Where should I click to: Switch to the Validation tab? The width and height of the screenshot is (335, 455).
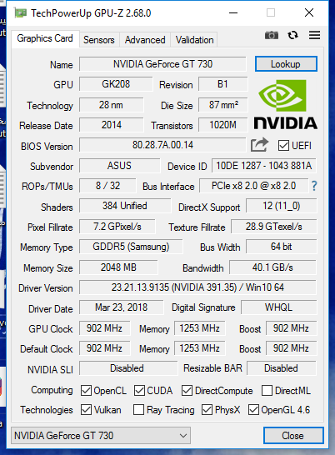click(194, 40)
